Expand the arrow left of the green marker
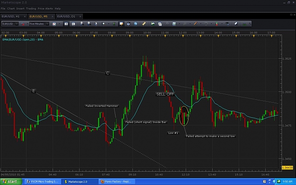 click(x=108, y=24)
